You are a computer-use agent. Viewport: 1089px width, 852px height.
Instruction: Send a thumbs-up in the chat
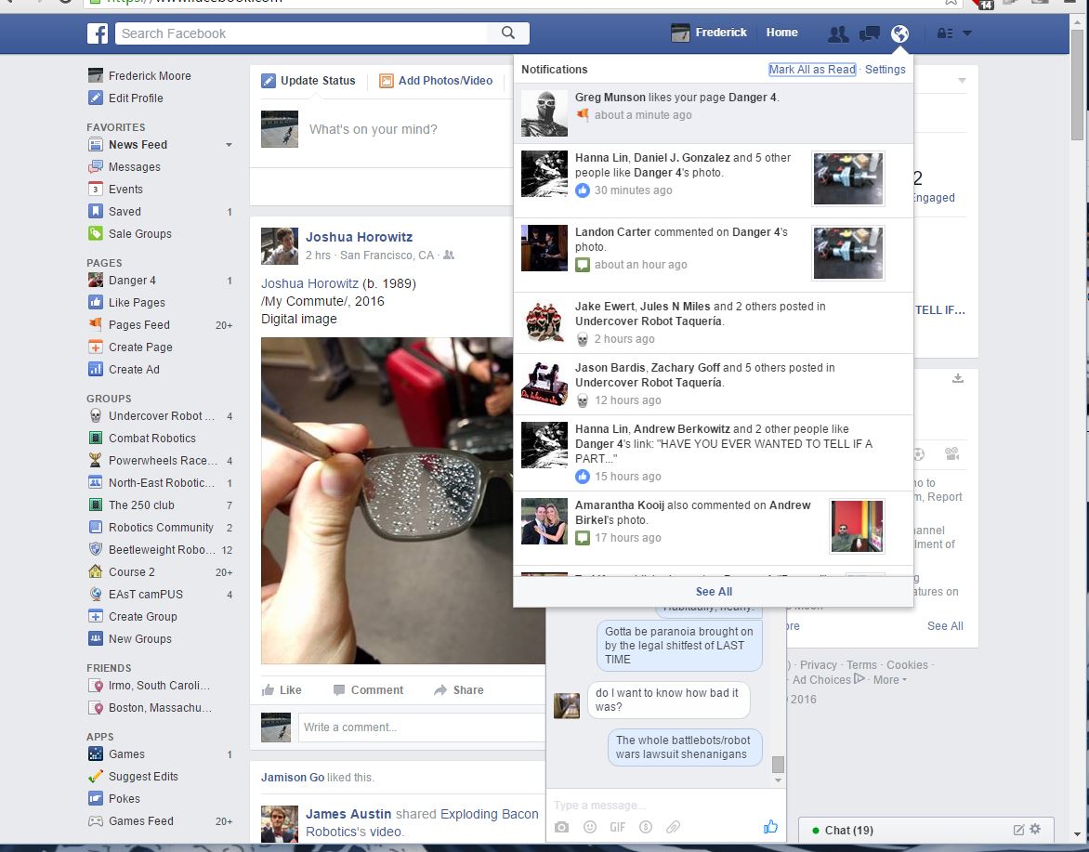pos(770,827)
